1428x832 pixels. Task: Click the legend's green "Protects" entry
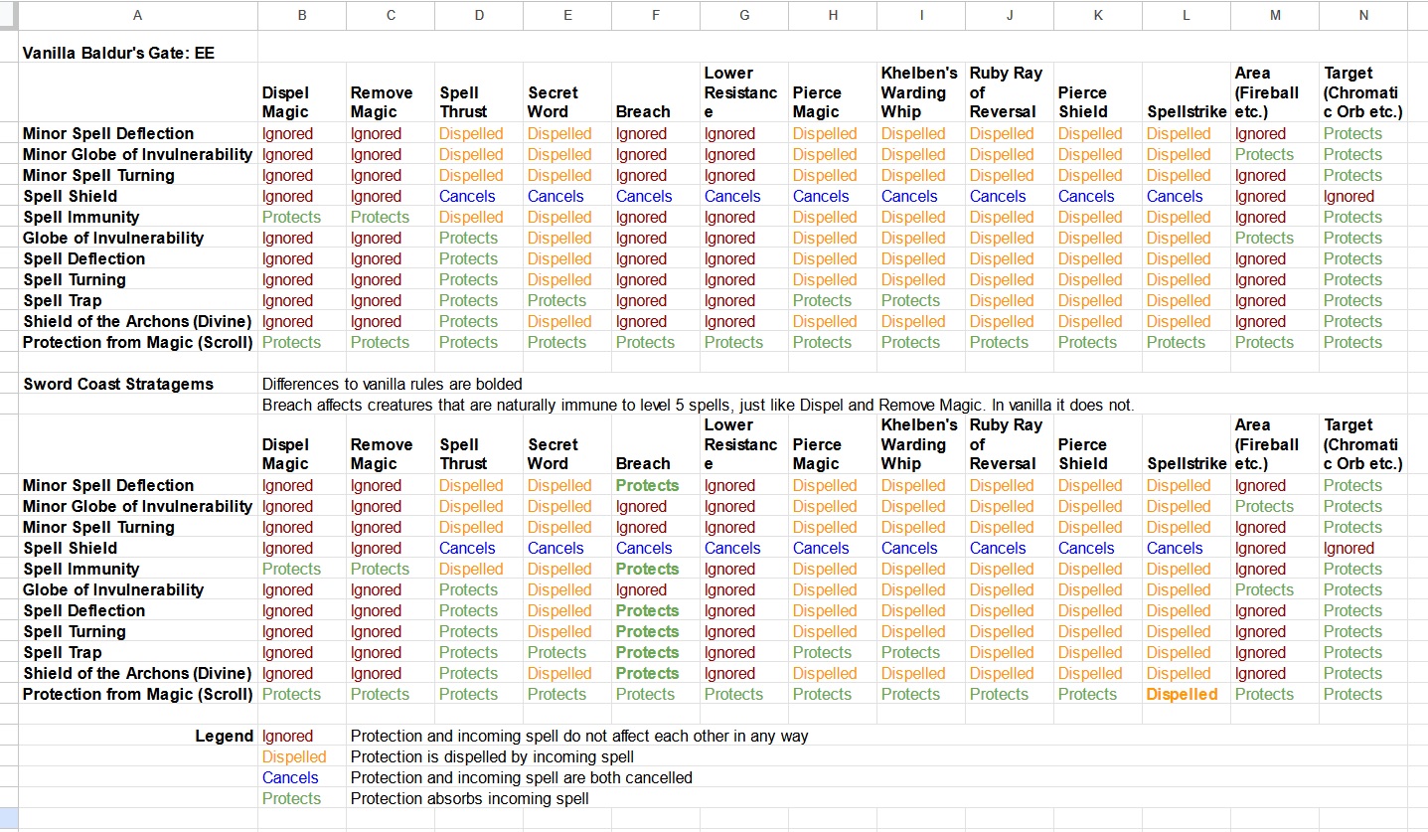point(291,799)
